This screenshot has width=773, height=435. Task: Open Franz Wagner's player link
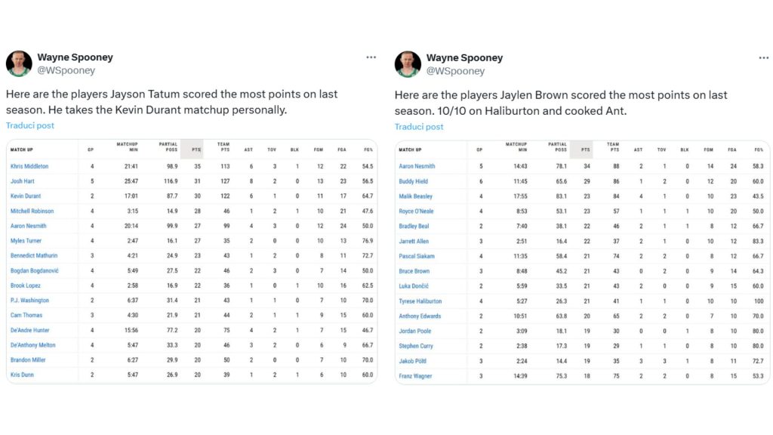(415, 376)
